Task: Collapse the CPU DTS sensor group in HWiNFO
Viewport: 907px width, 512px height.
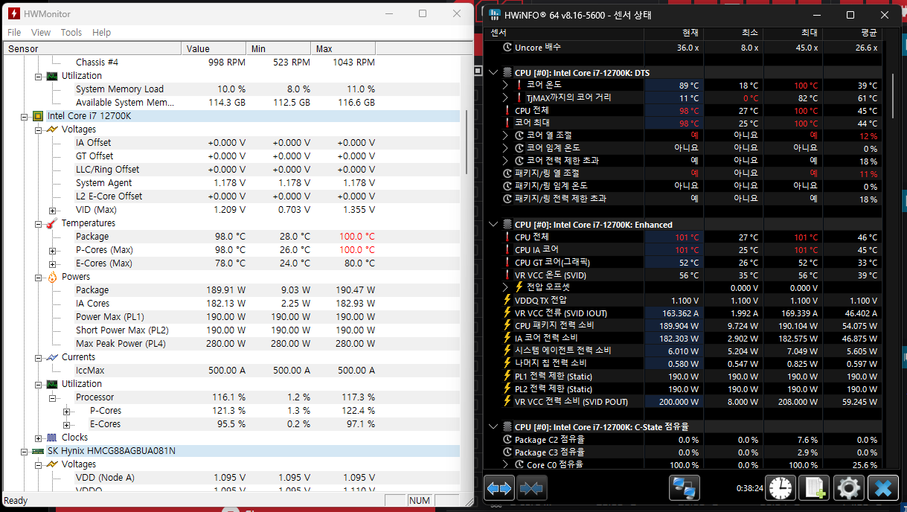Action: (493, 73)
